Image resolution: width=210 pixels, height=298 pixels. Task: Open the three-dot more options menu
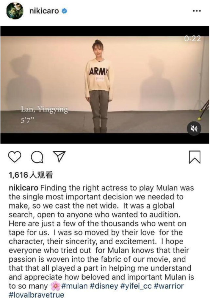197,11
